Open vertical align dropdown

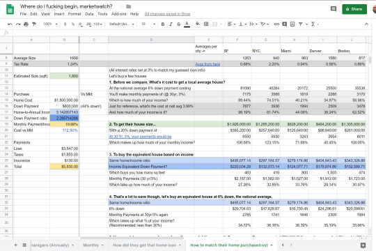tap(242, 24)
